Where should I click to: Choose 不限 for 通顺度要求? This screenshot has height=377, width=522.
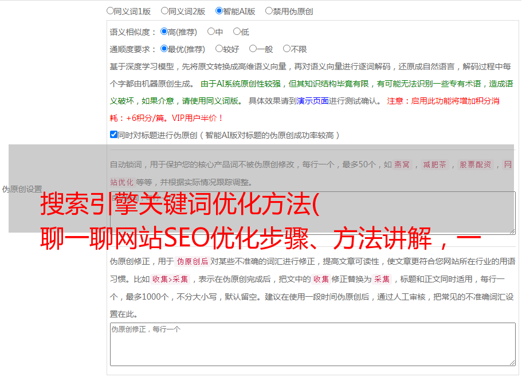286,49
